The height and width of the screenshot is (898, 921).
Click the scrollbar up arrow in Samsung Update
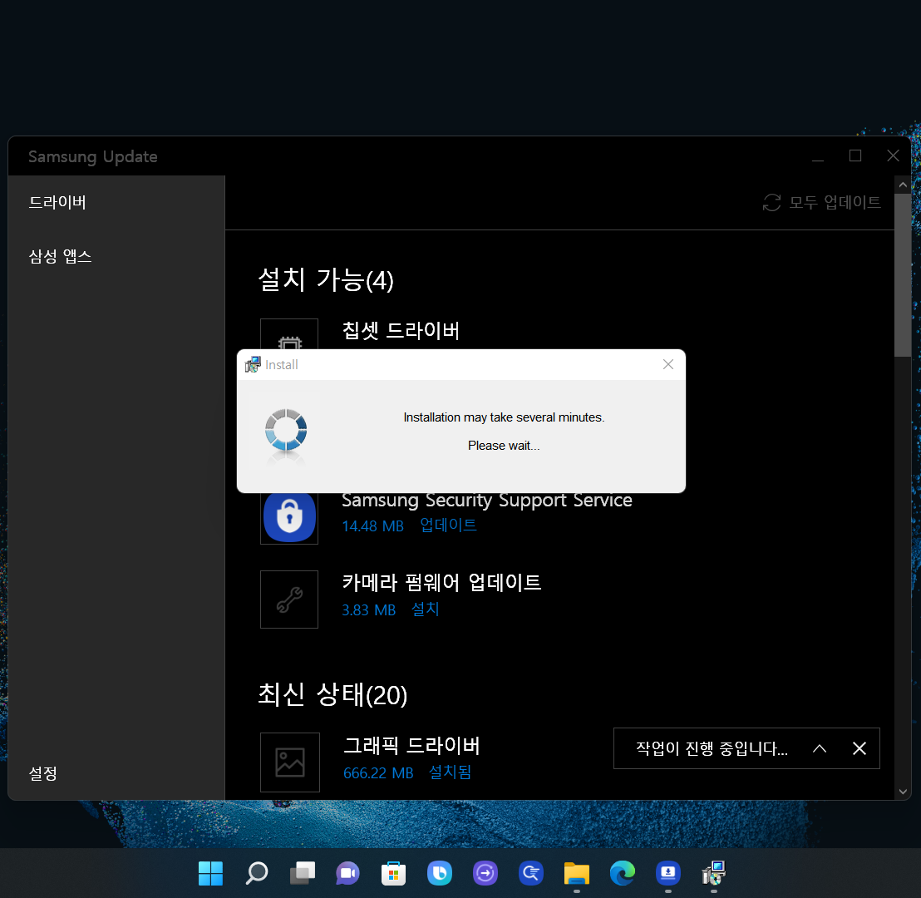pyautogui.click(x=903, y=185)
